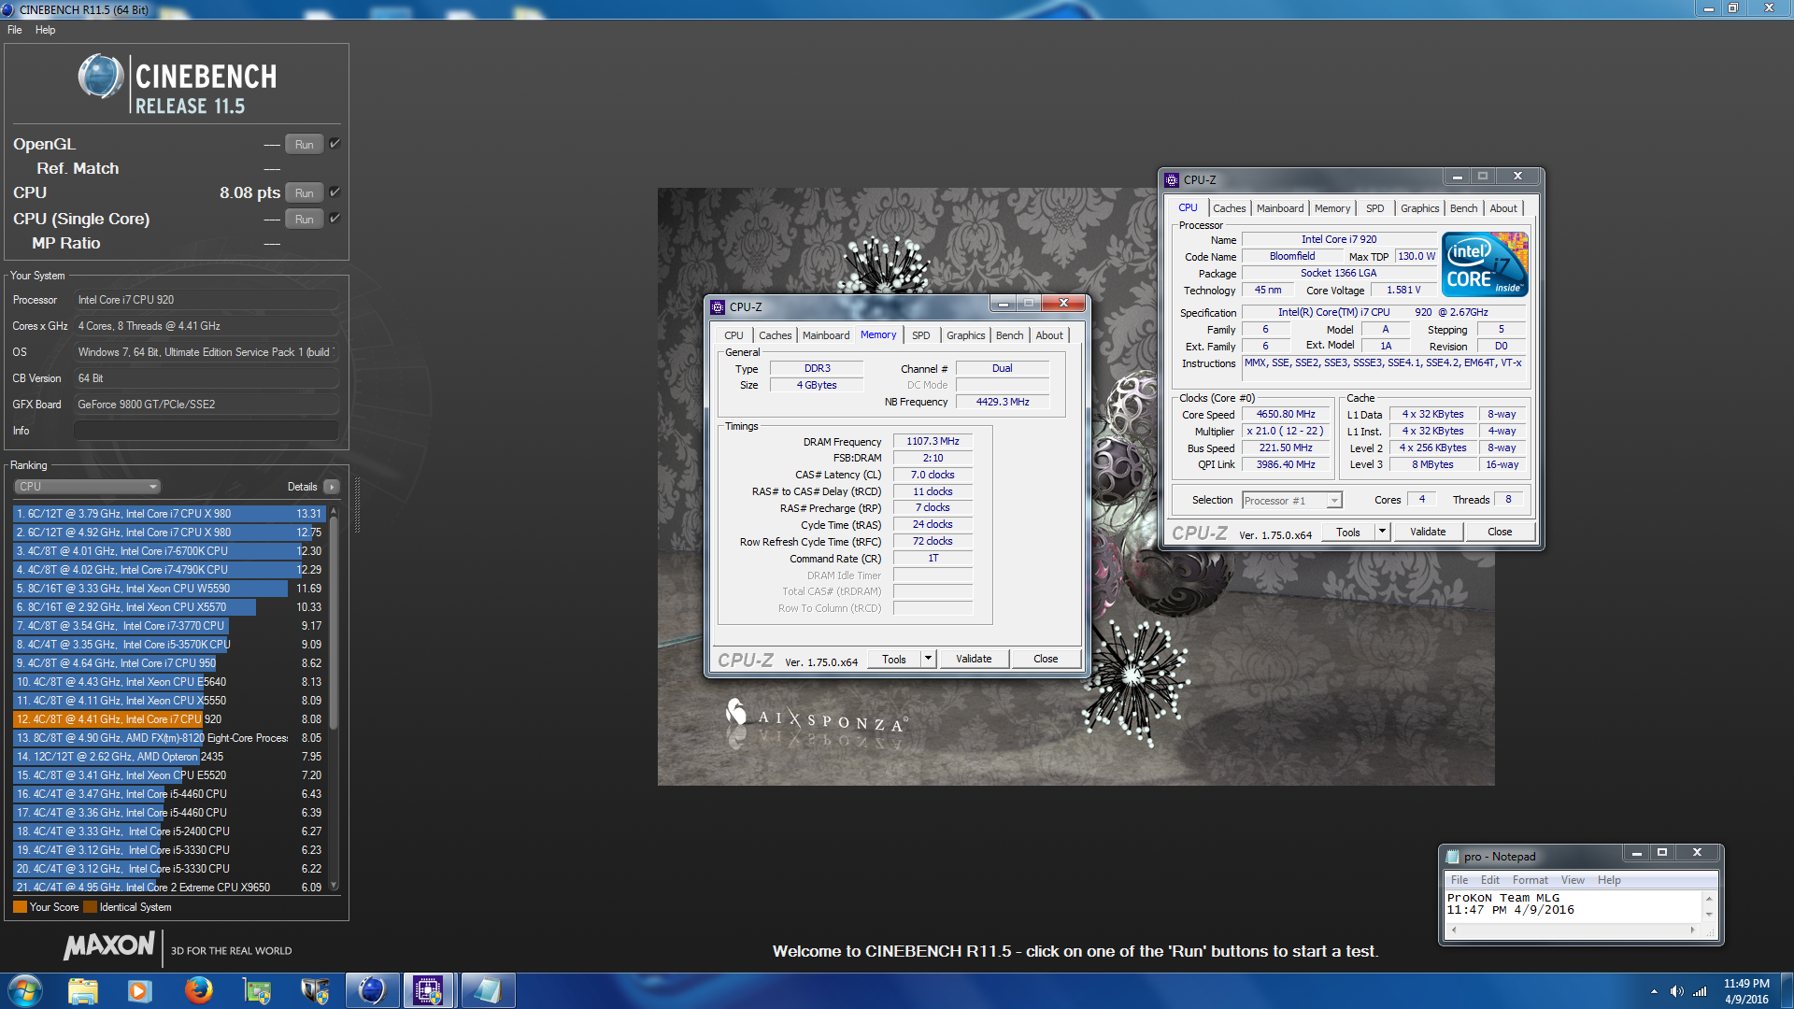
Task: Switch to SPD tab in CPU-Z Memory window
Action: [x=921, y=335]
